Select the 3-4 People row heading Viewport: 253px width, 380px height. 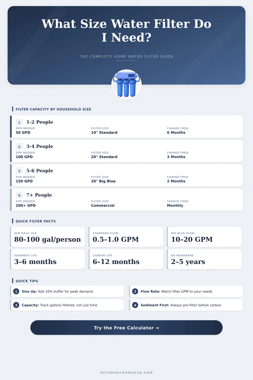tap(40, 146)
